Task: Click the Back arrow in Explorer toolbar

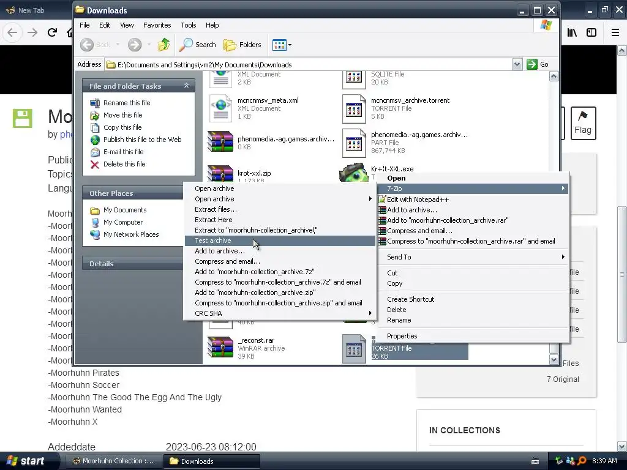Action: (87, 45)
